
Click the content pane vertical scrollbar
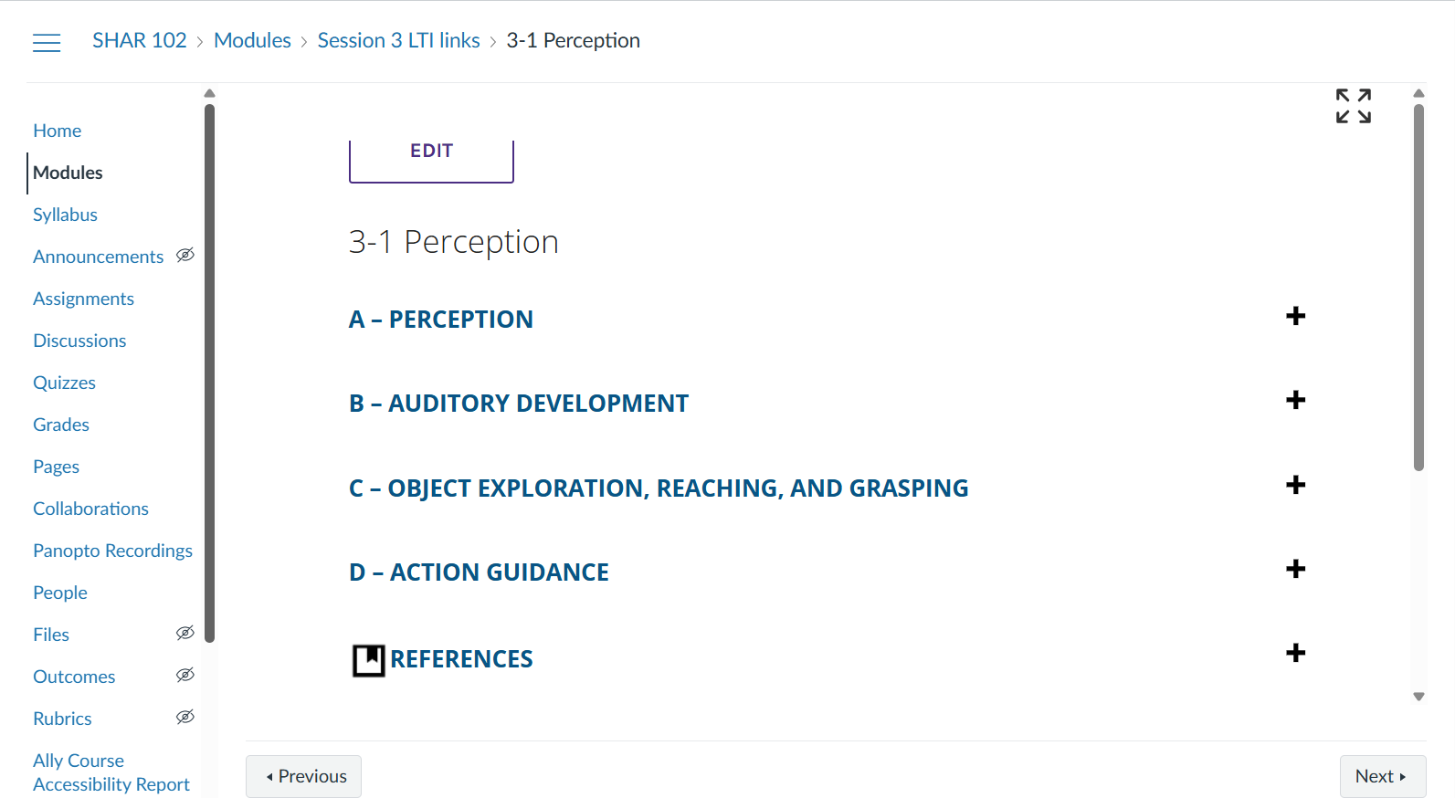pyautogui.click(x=1418, y=288)
